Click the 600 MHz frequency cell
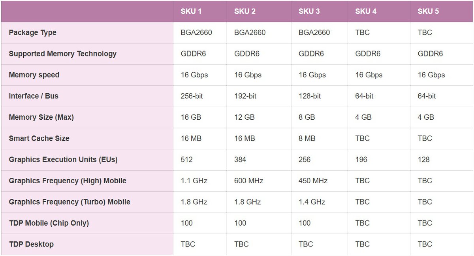Image resolution: width=474 pixels, height=256 pixels. [x=248, y=181]
